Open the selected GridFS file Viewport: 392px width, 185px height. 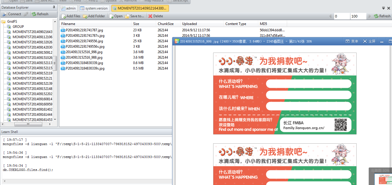(116, 16)
